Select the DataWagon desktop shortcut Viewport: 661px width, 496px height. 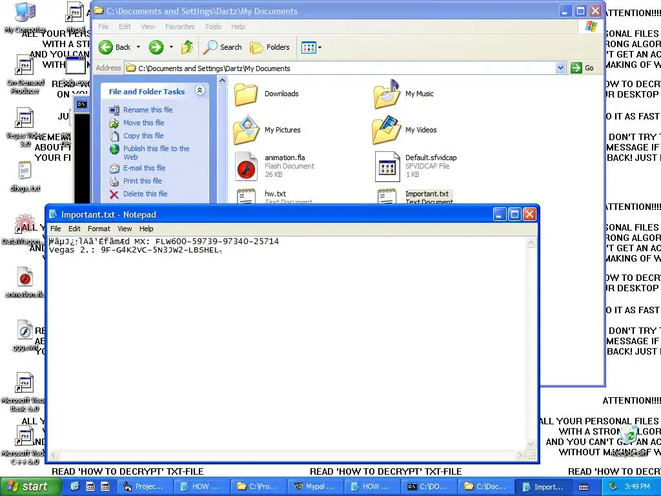click(x=24, y=229)
